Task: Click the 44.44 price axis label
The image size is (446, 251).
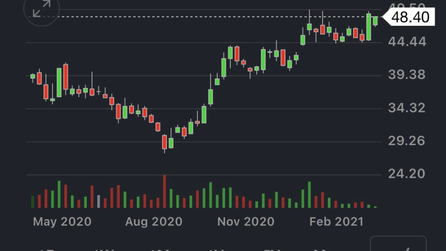Action: (407, 42)
